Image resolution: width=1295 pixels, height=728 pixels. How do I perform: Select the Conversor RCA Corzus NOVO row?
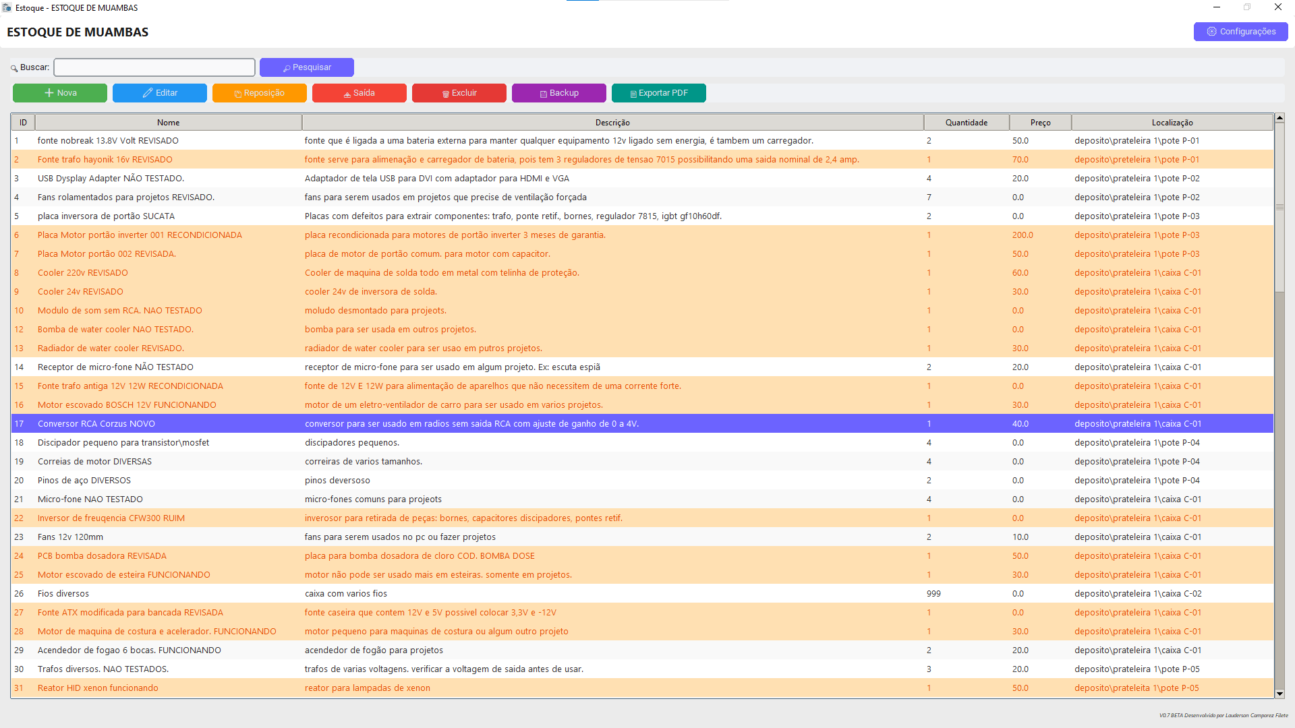click(x=96, y=424)
